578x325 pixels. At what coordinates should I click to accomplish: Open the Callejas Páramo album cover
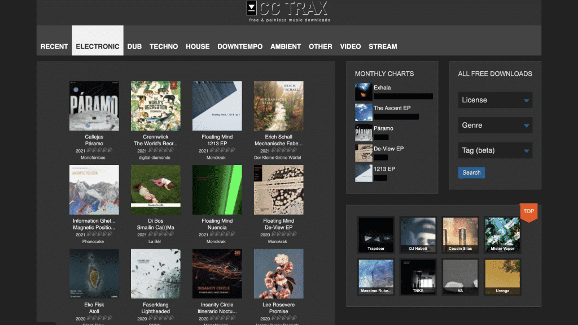coord(94,106)
